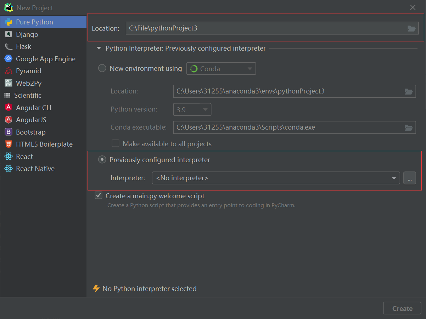
Task: Click Angular CLI label in list
Action: [34, 108]
